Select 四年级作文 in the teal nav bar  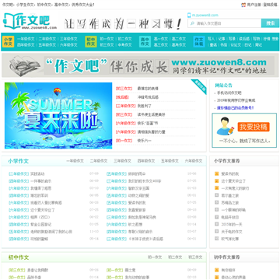26,45
